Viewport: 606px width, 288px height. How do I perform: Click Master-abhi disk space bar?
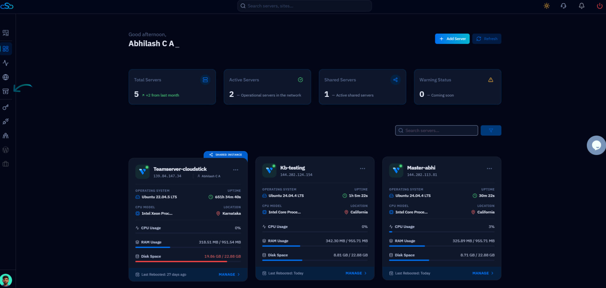click(442, 260)
